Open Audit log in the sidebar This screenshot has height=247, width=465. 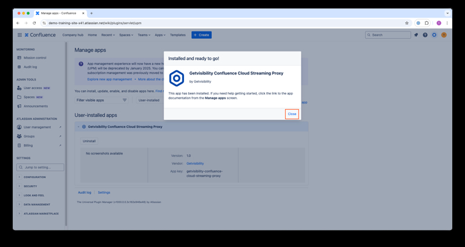tap(30, 67)
